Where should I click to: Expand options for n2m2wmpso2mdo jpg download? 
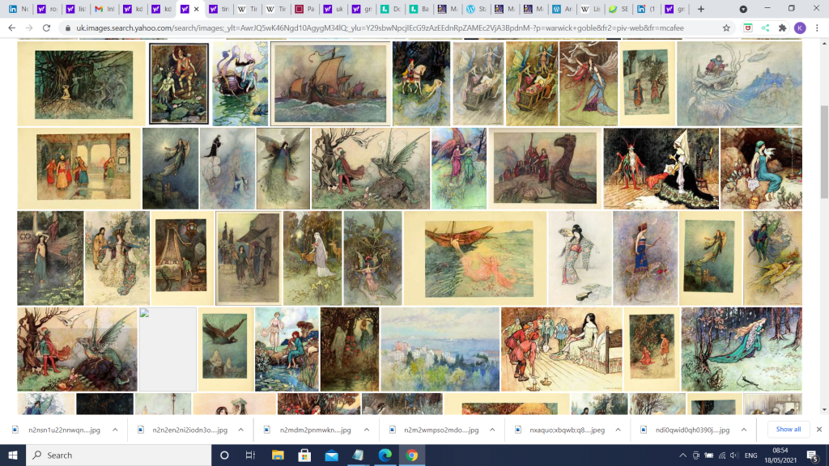pyautogui.click(x=491, y=430)
